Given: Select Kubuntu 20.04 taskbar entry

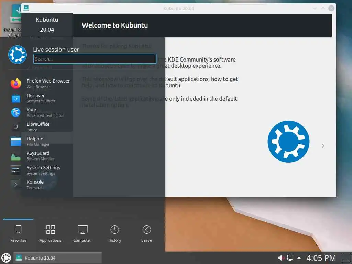Looking at the screenshot, I should click(x=57, y=258).
